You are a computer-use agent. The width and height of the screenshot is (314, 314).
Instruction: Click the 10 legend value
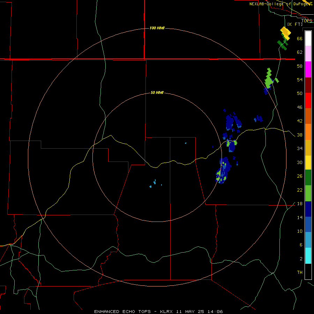coord(300,231)
